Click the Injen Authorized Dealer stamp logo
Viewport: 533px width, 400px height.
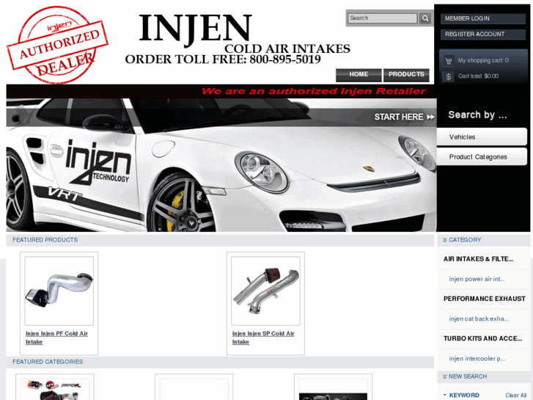(57, 45)
